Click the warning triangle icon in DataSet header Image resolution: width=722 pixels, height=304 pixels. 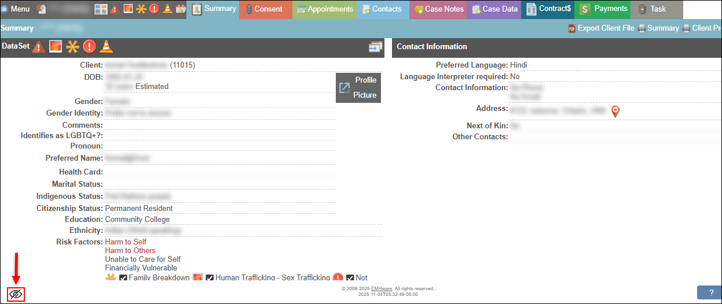point(39,47)
